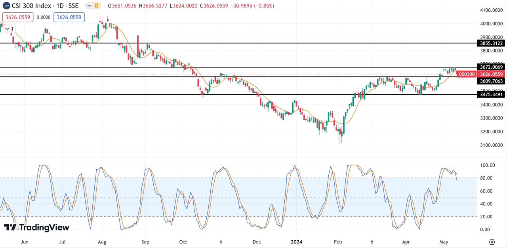The height and width of the screenshot is (249, 507).
Task: Click the open value O3651.0536
Action: click(x=122, y=6)
